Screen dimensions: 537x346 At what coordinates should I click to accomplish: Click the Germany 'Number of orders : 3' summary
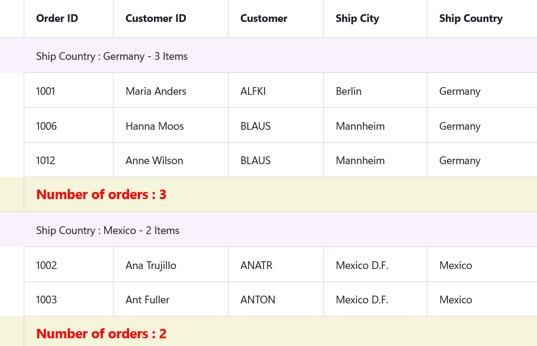pyautogui.click(x=101, y=194)
